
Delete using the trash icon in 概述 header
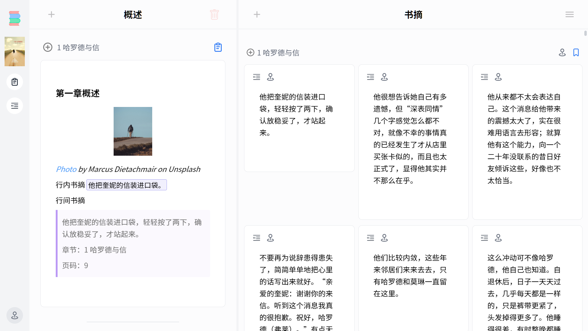click(x=214, y=14)
